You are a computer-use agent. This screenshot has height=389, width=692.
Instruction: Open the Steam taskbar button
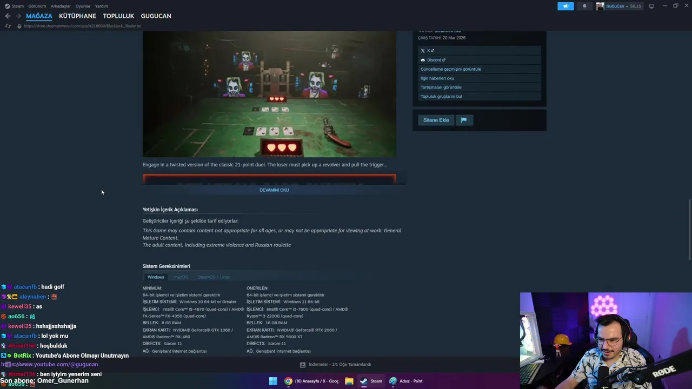pyautogui.click(x=371, y=381)
